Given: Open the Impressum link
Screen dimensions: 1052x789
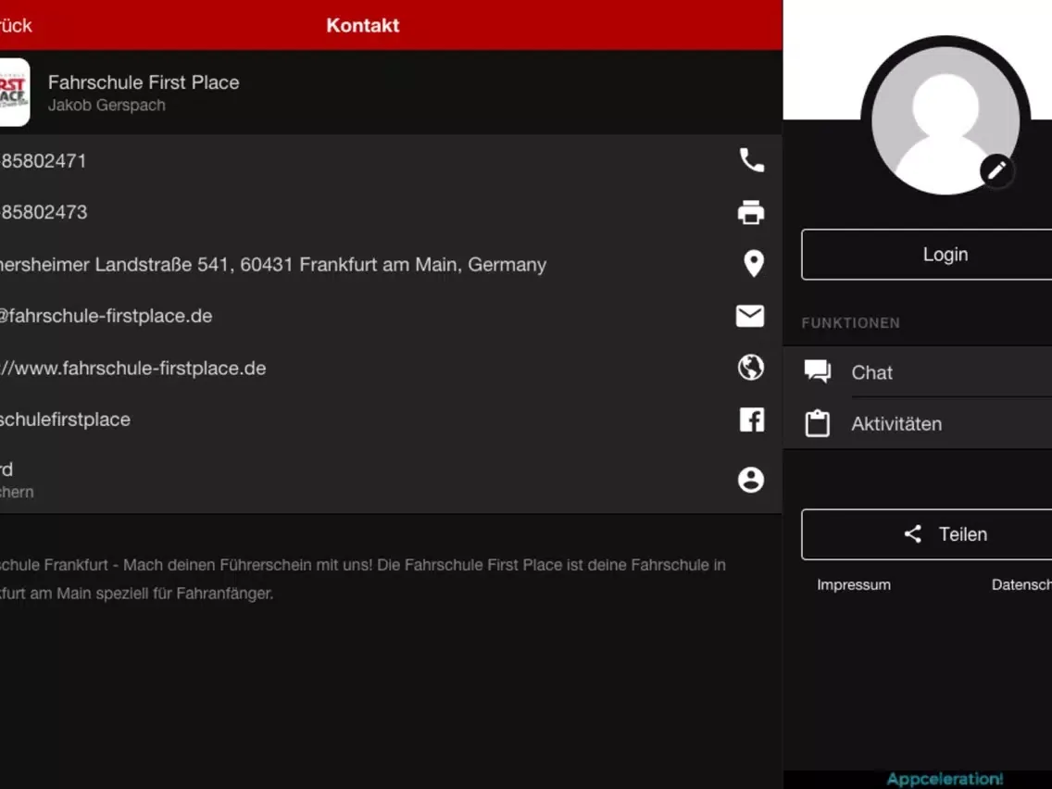Looking at the screenshot, I should (854, 585).
